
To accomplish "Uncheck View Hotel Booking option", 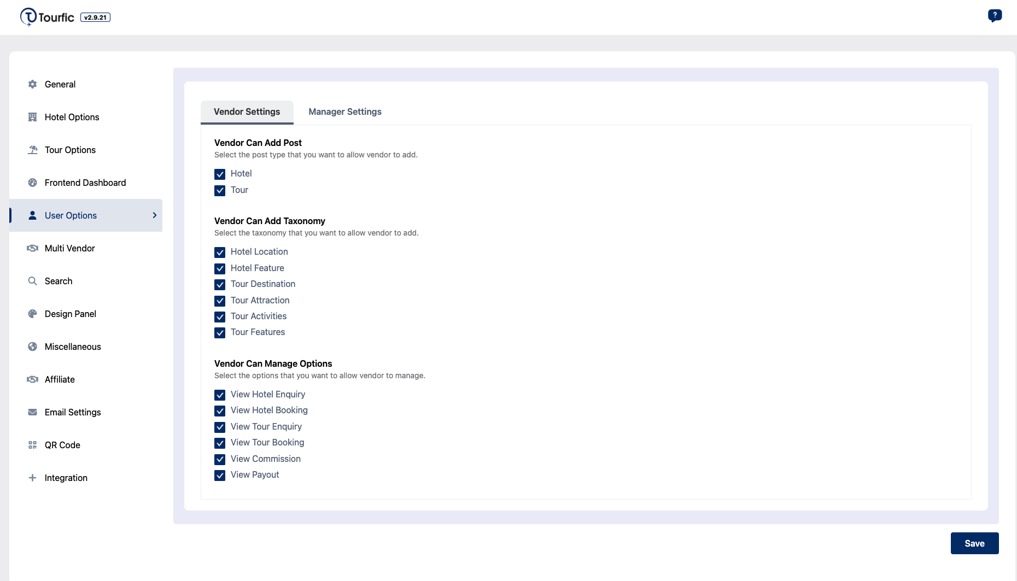I will (x=220, y=411).
